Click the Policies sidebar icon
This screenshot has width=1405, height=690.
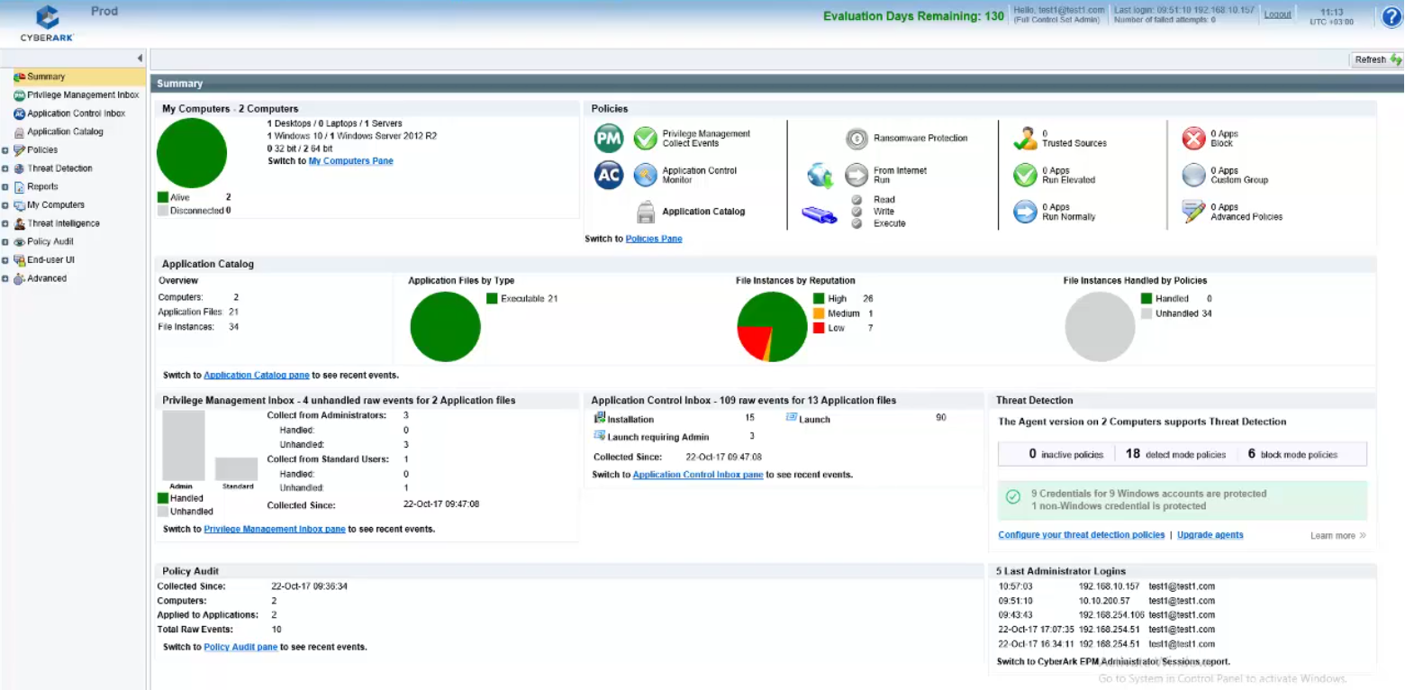[19, 150]
